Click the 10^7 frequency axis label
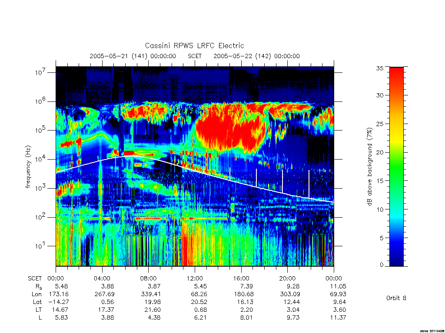The width and height of the screenshot is (445, 333). pyautogui.click(x=41, y=72)
